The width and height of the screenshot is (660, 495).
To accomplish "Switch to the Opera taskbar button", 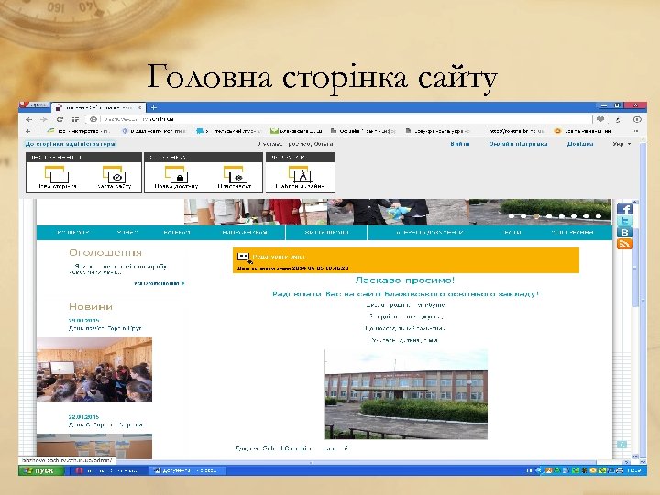I will click(108, 470).
